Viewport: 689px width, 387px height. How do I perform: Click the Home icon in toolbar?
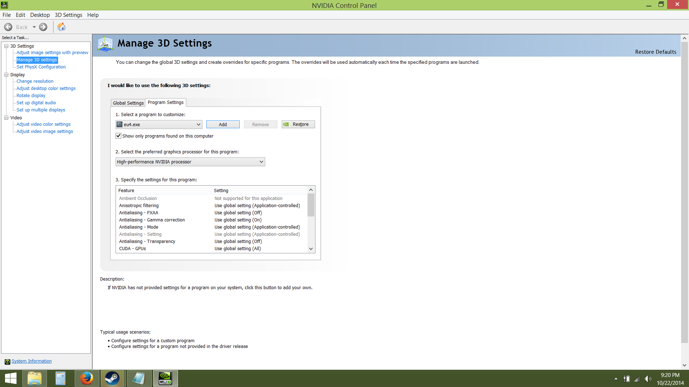pyautogui.click(x=61, y=27)
